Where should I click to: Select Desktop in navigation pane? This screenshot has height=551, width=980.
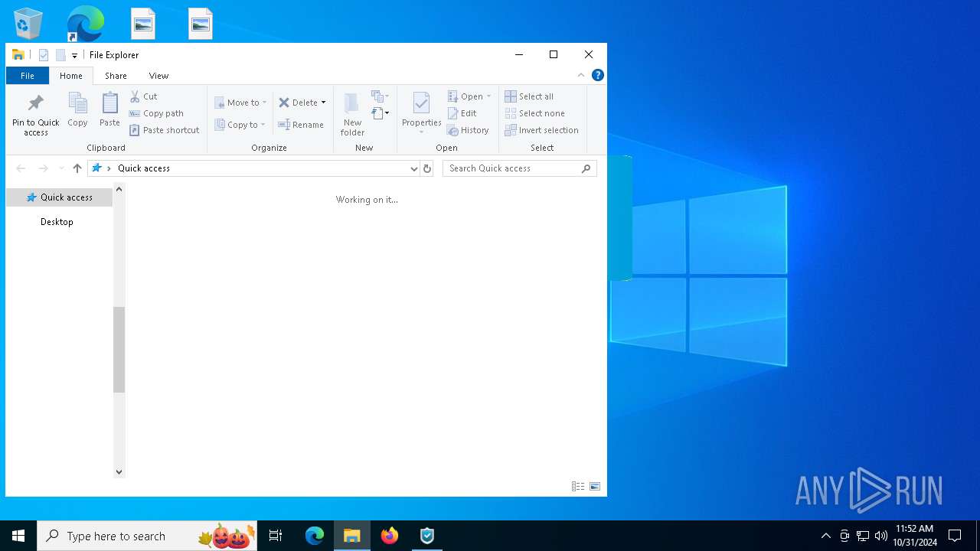point(57,222)
